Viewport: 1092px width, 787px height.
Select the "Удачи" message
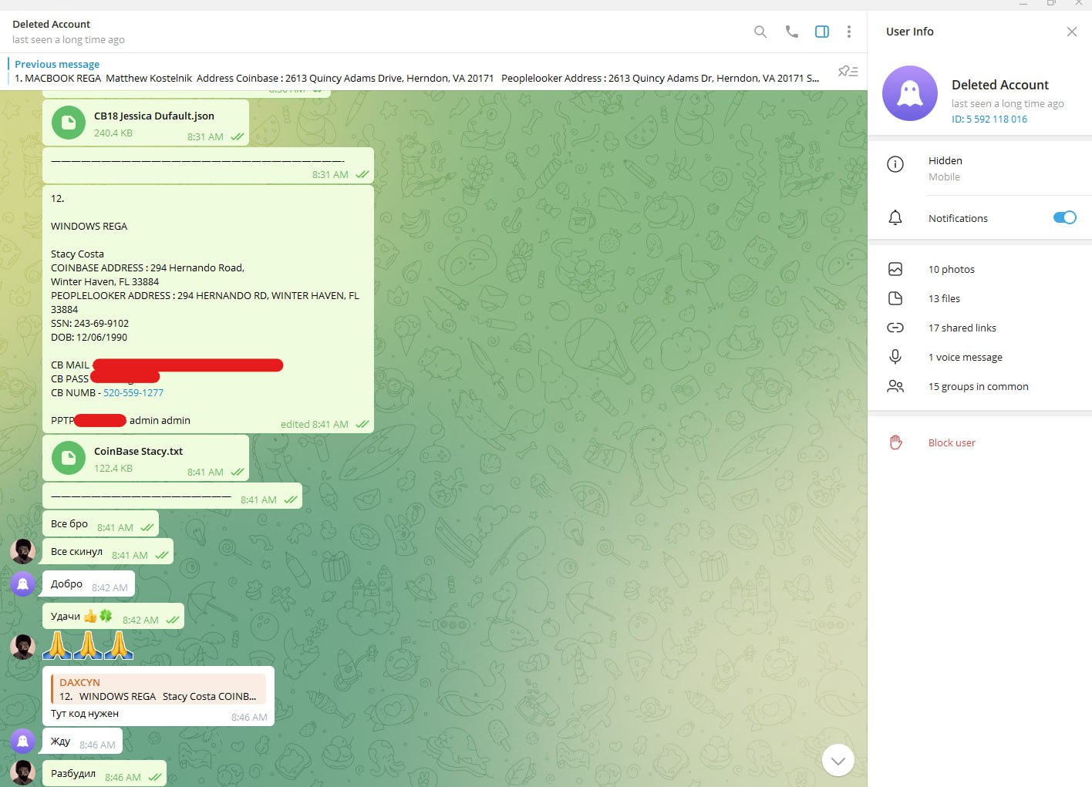(x=113, y=617)
